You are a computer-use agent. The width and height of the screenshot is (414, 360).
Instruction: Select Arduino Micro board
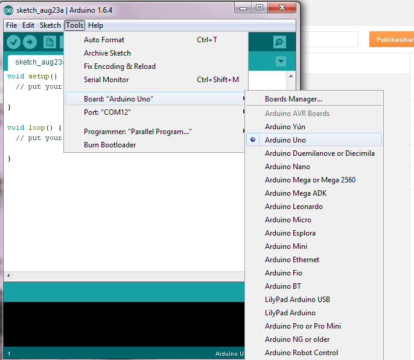pyautogui.click(x=314, y=219)
